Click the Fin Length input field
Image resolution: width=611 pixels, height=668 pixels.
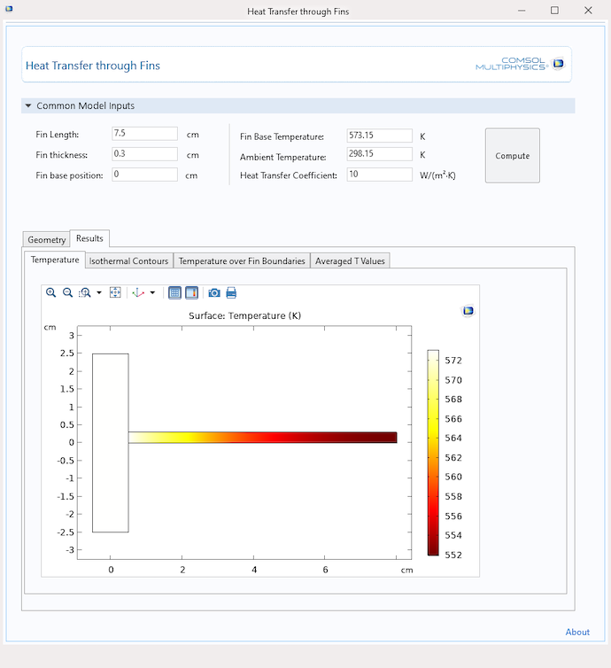coord(144,134)
